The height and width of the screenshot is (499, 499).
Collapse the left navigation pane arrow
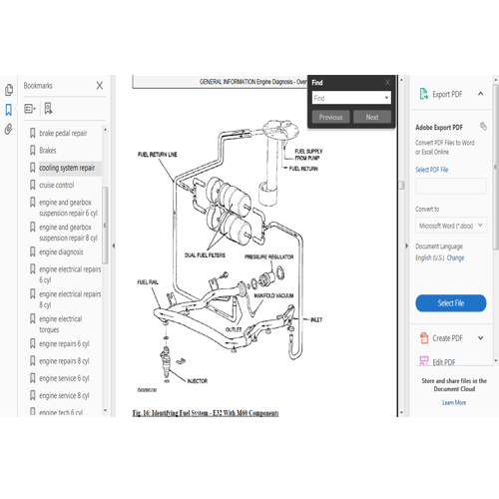click(114, 246)
